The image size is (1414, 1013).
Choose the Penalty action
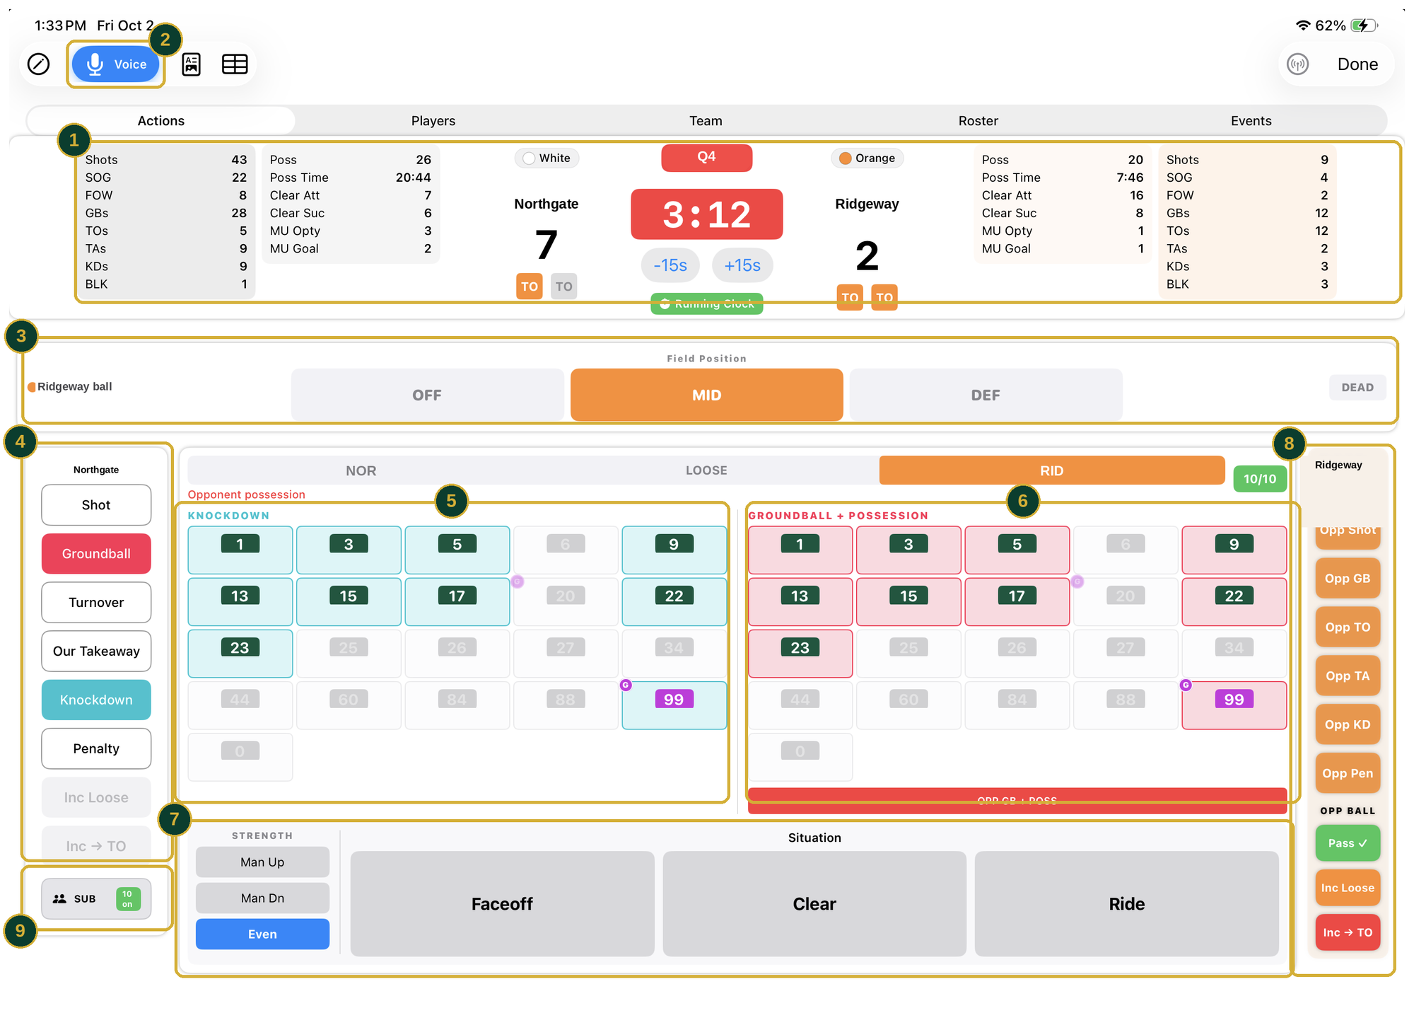96,749
